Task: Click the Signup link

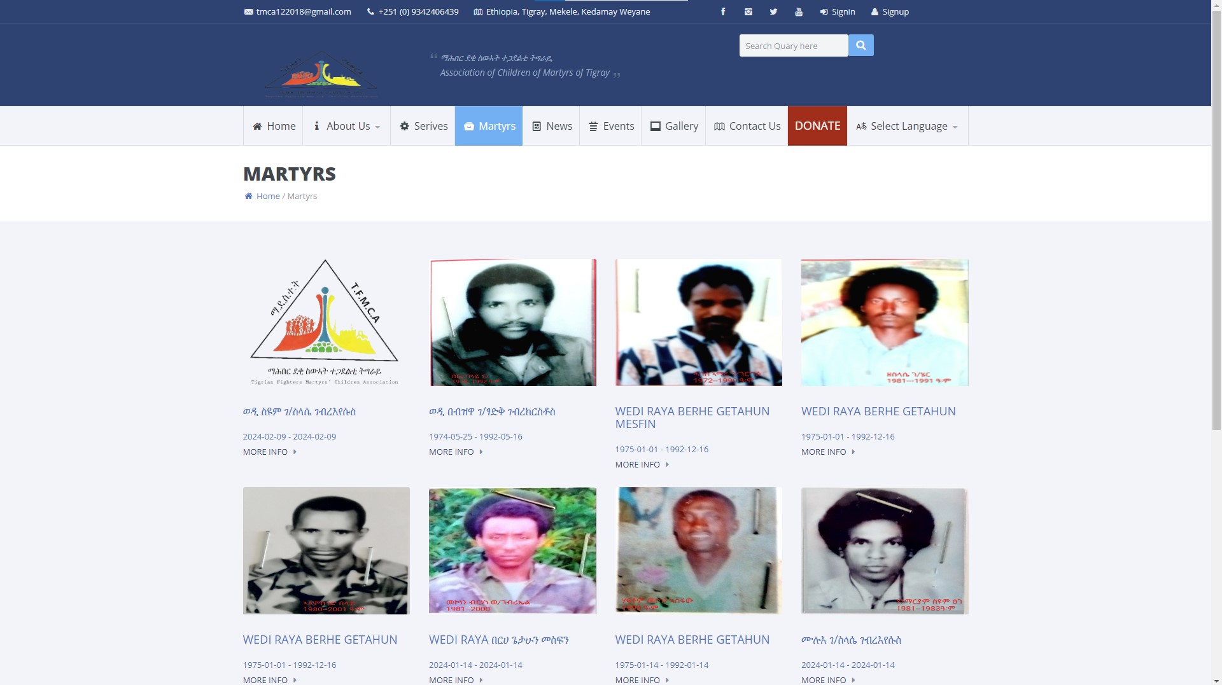Action: (890, 11)
